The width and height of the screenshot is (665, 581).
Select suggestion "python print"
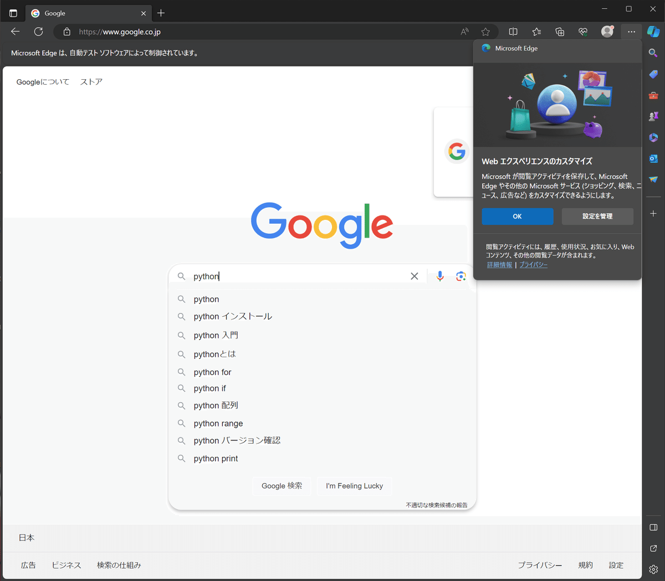322,459
